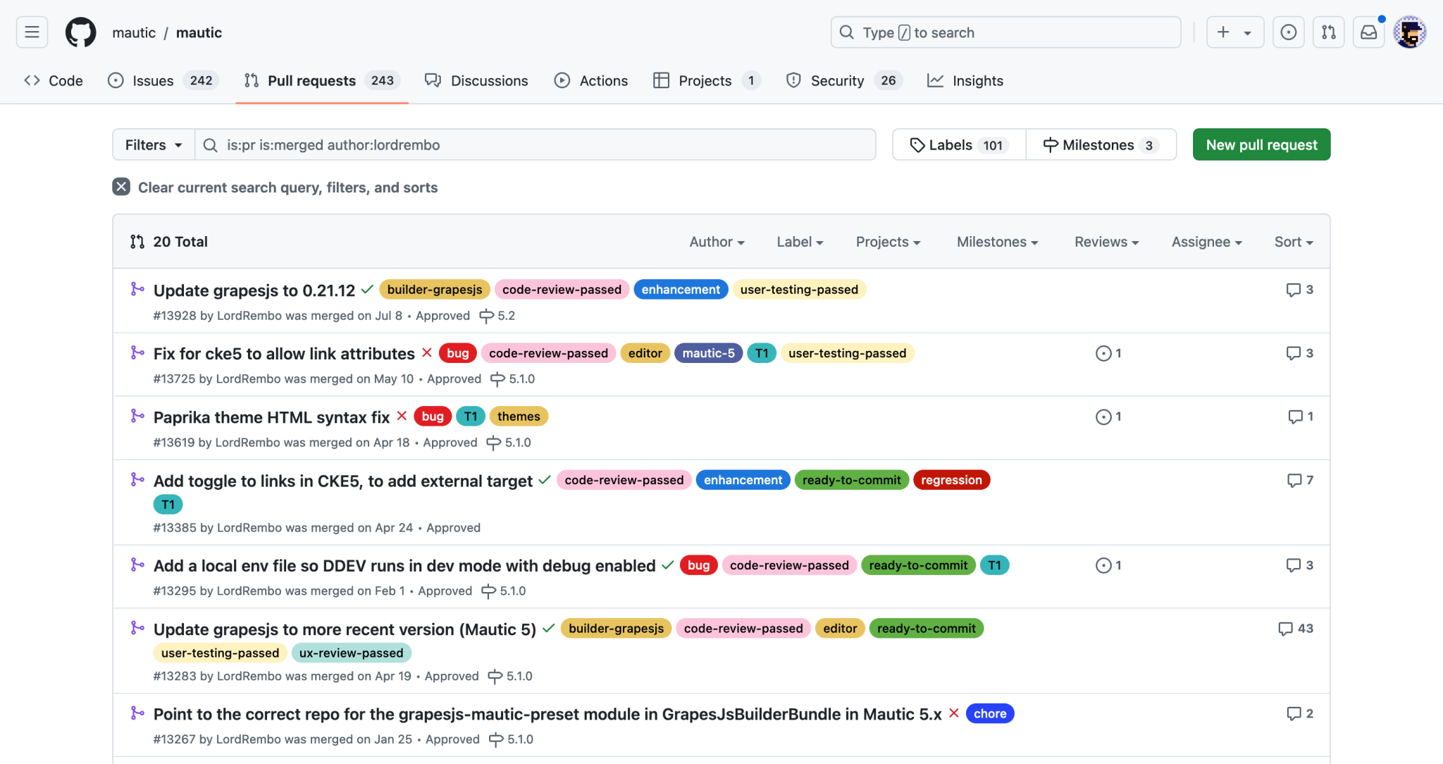The image size is (1443, 764).
Task: Click 5.2 milestone on PR #13928
Action: click(497, 316)
